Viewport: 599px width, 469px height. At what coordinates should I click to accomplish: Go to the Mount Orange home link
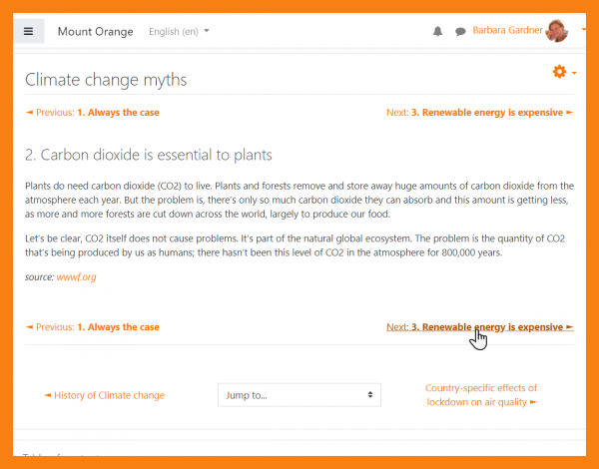[95, 32]
